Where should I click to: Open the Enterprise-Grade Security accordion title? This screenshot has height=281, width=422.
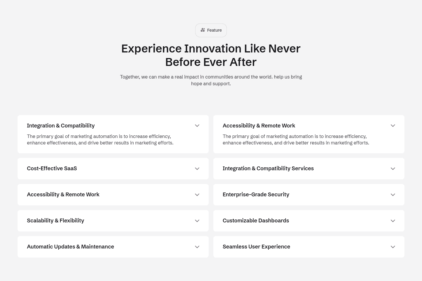tap(256, 195)
